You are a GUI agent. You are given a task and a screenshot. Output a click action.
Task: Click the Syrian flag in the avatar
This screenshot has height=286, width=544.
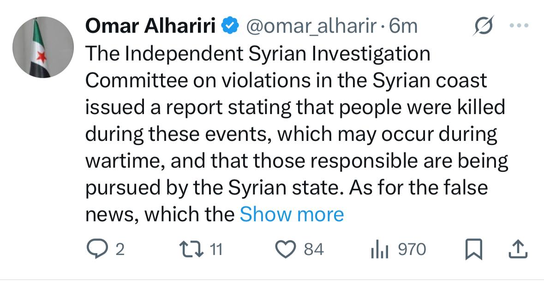point(39,51)
